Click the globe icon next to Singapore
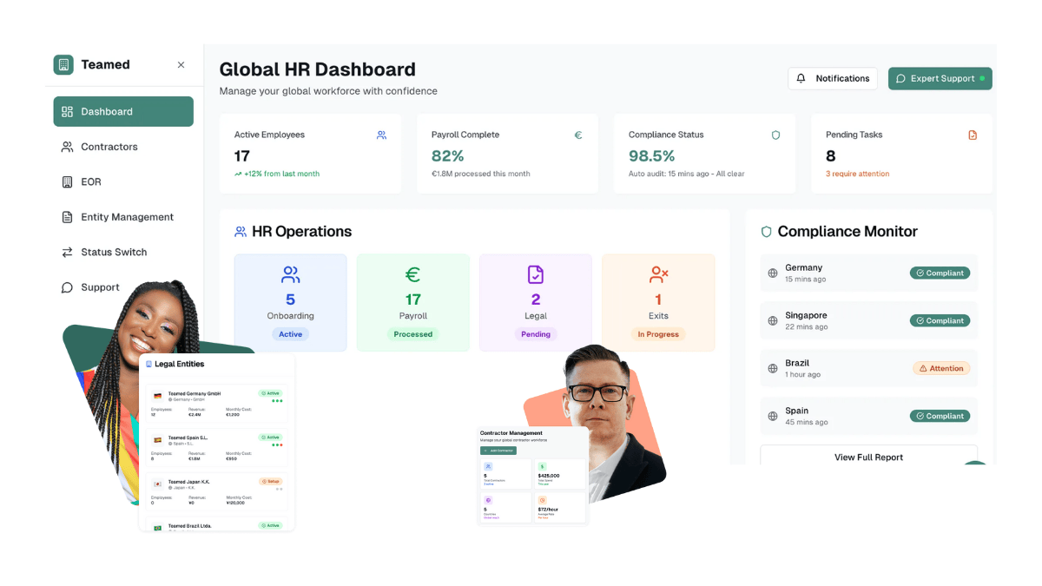 pos(773,320)
